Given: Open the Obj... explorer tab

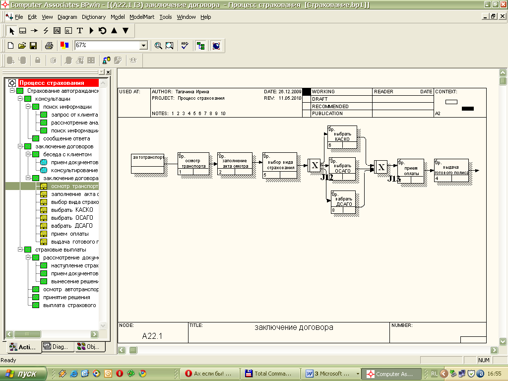Looking at the screenshot, I should click(90, 347).
